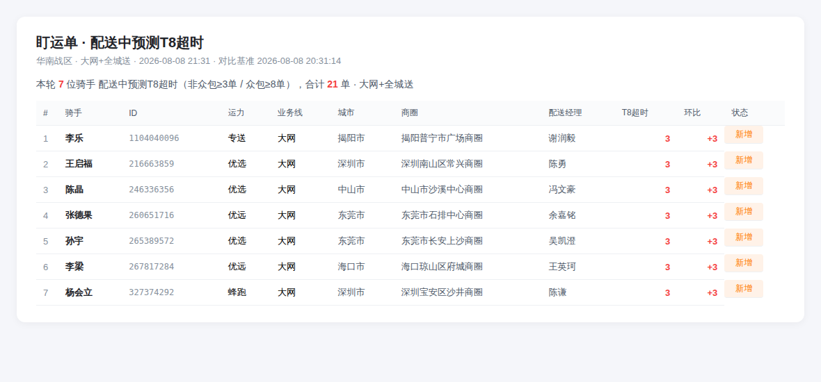
Task: Click the 骑手 column header
Action: [x=73, y=113]
